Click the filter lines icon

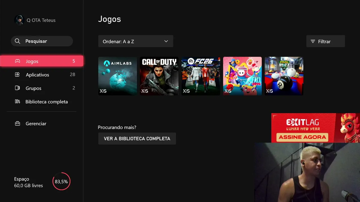point(313,42)
